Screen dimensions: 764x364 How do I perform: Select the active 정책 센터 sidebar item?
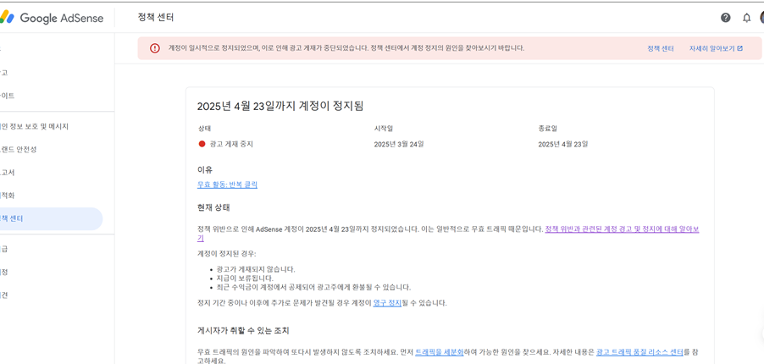51,218
